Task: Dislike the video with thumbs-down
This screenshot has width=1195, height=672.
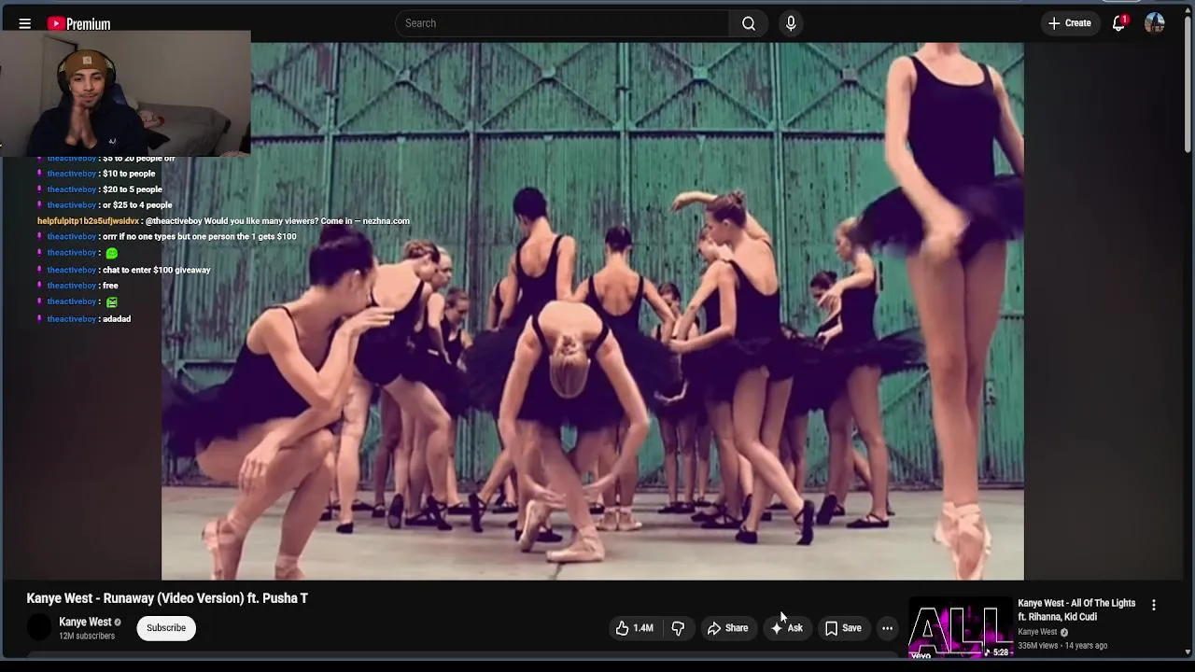Action: click(679, 628)
